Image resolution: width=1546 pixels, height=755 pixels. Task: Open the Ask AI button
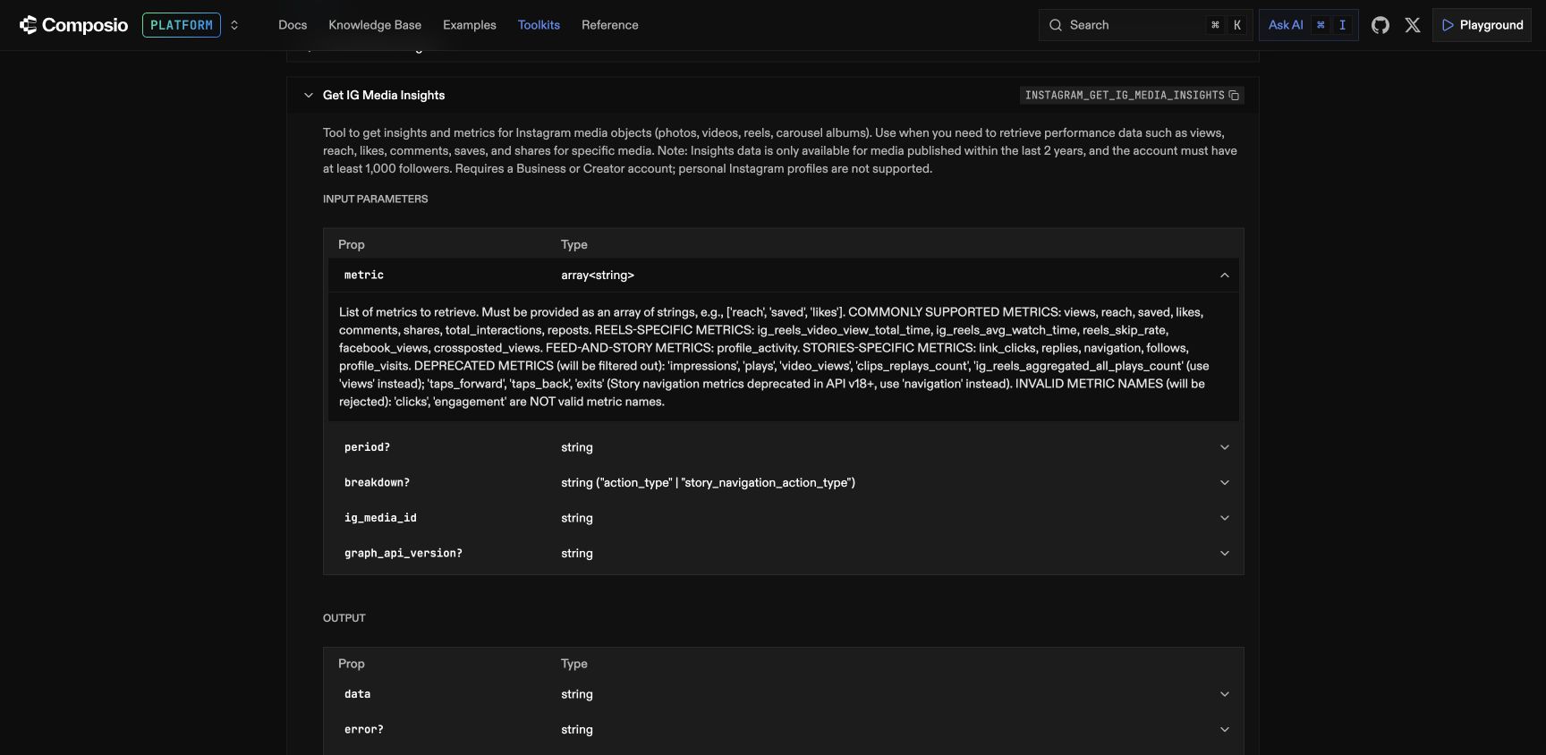coord(1308,25)
